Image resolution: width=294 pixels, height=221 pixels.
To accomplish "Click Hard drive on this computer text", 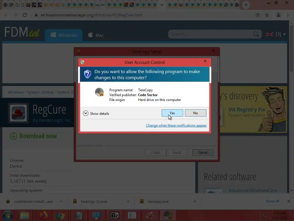I will click(159, 100).
